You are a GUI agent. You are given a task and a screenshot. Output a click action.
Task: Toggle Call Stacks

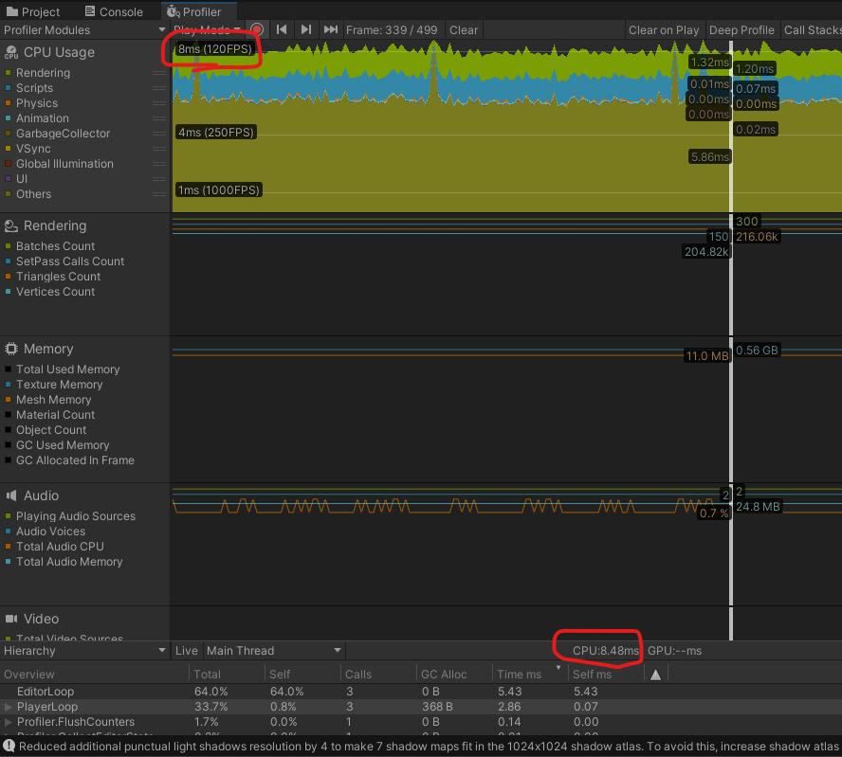tap(812, 30)
